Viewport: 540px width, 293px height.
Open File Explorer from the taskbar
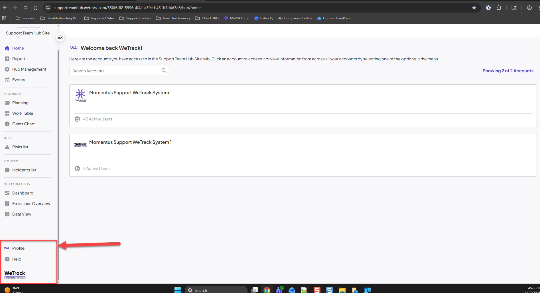pyautogui.click(x=342, y=290)
